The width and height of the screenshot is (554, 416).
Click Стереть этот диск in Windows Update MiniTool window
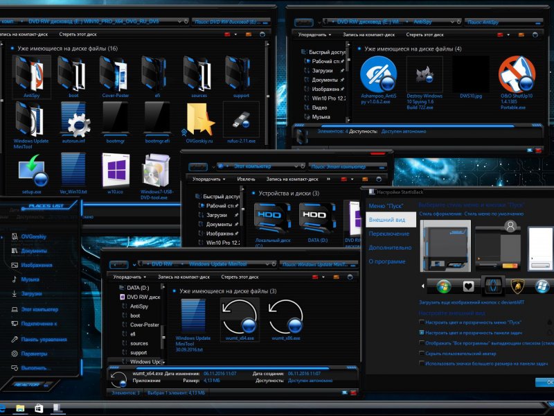coord(240,277)
